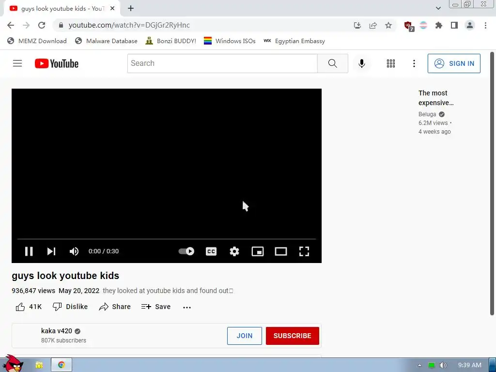This screenshot has width=496, height=372.
Task: Click the search magnifier button
Action: [333, 63]
